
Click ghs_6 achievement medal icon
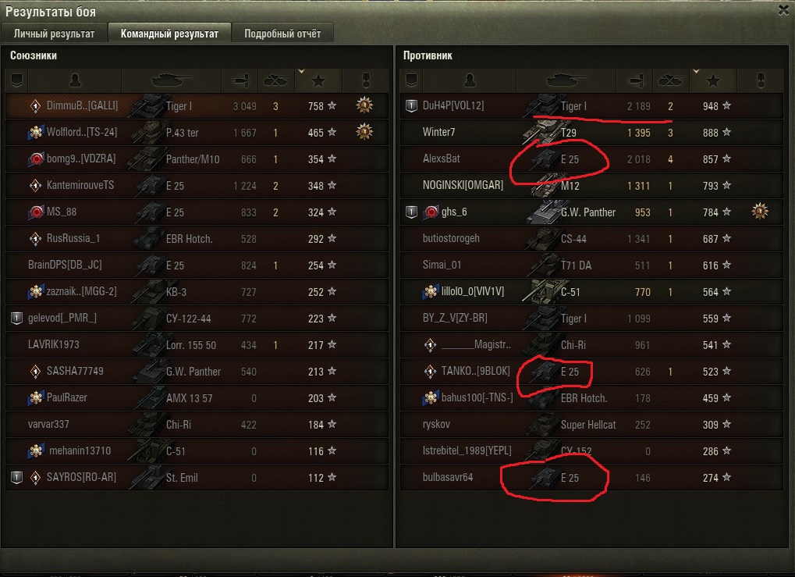pyautogui.click(x=760, y=211)
